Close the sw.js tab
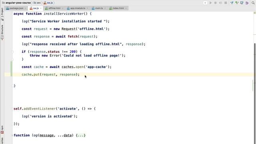 (x=41, y=8)
